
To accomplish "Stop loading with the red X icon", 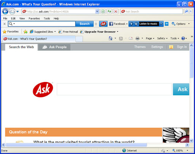I will pyautogui.click(x=116, y=11).
